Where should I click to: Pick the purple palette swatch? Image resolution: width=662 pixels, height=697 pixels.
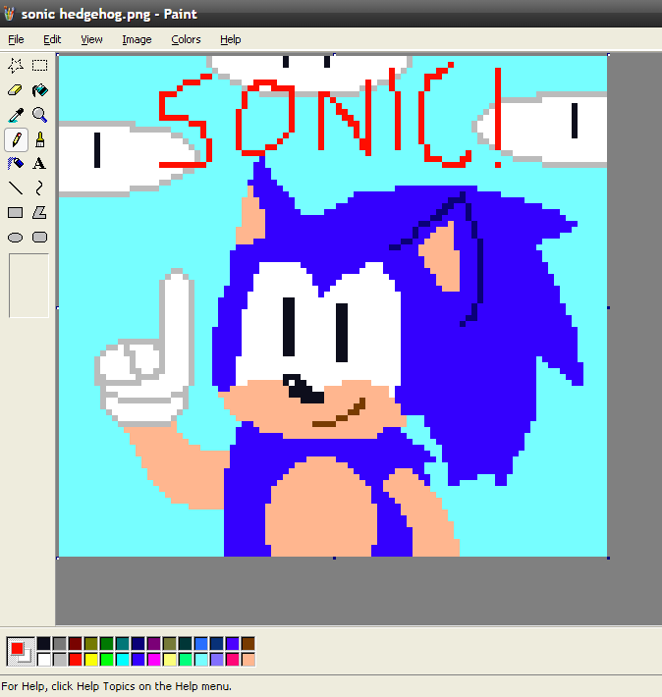click(154, 643)
